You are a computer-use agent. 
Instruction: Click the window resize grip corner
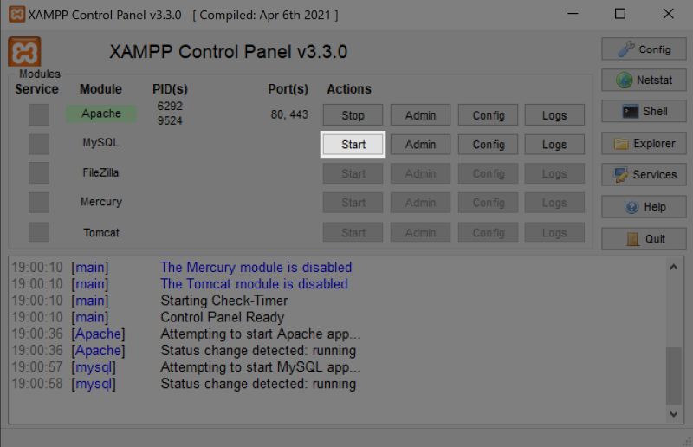coord(687,441)
